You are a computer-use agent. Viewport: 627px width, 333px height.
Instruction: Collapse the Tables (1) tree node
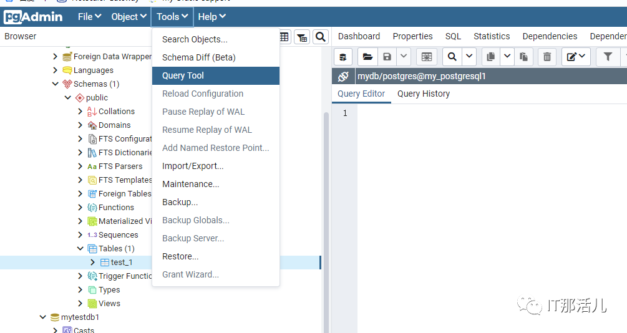click(x=80, y=249)
